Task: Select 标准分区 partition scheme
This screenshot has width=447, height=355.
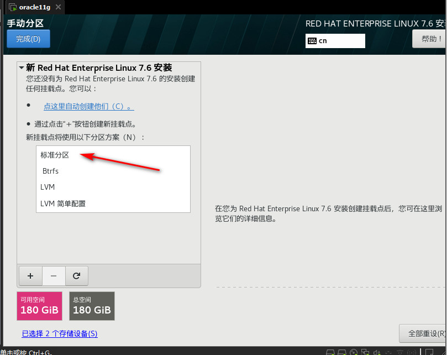Action: (x=54, y=155)
